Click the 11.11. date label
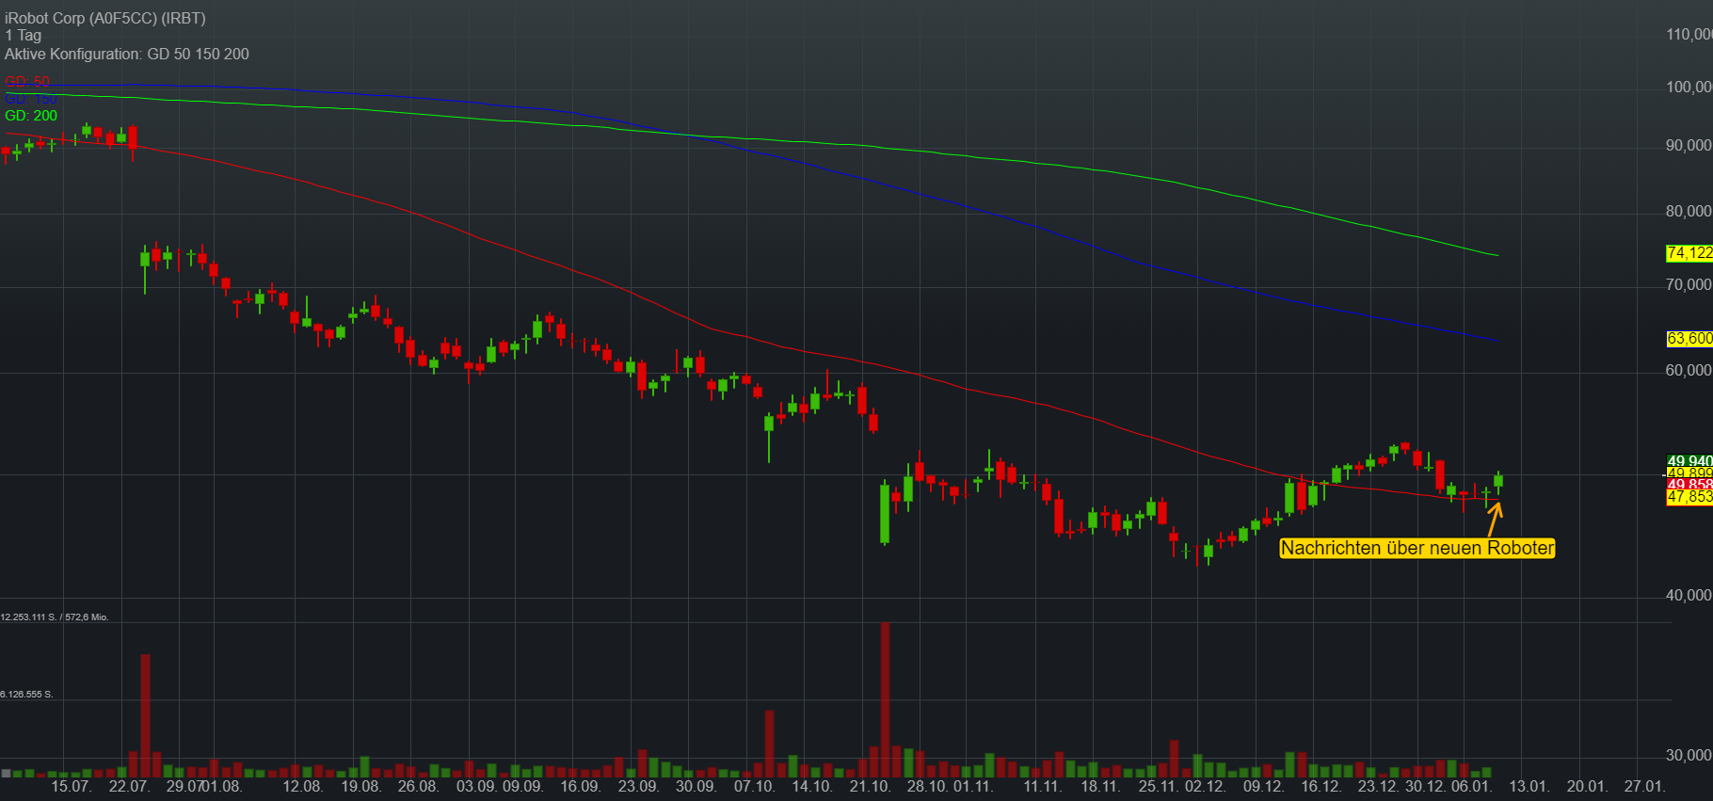This screenshot has height=801, width=1713. coord(1042,787)
